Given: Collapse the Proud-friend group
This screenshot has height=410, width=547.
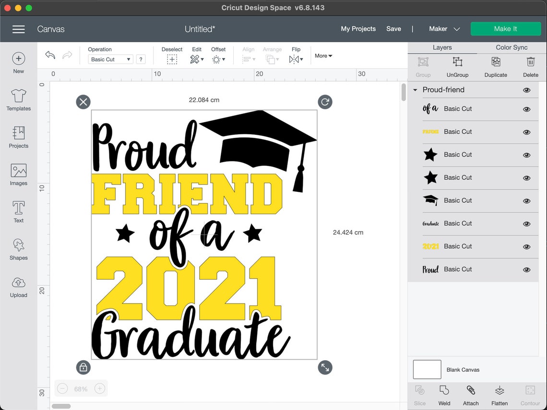Looking at the screenshot, I should pyautogui.click(x=415, y=90).
